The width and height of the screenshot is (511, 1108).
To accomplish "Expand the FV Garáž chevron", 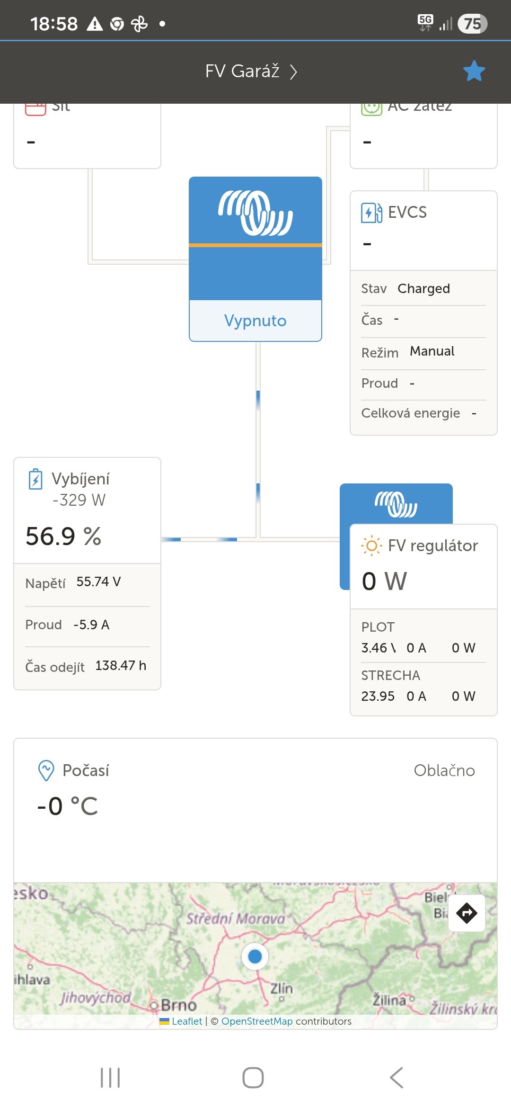I will click(x=293, y=72).
